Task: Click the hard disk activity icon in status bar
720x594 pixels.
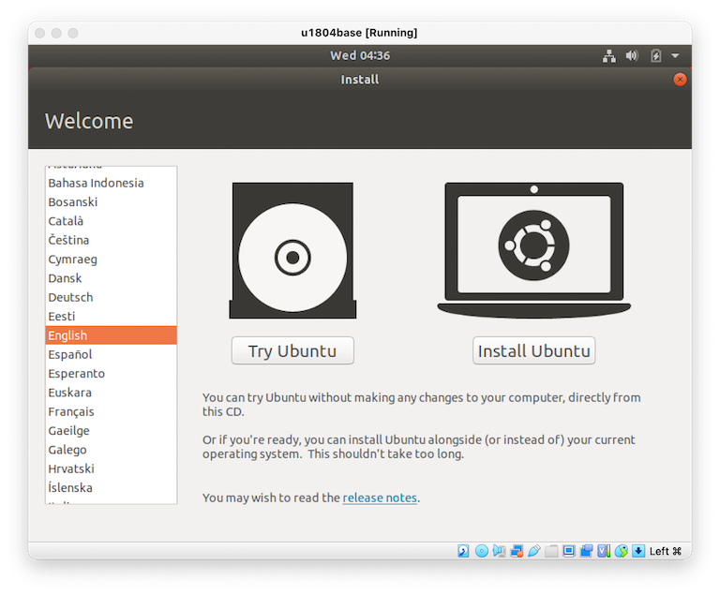Action: (463, 550)
